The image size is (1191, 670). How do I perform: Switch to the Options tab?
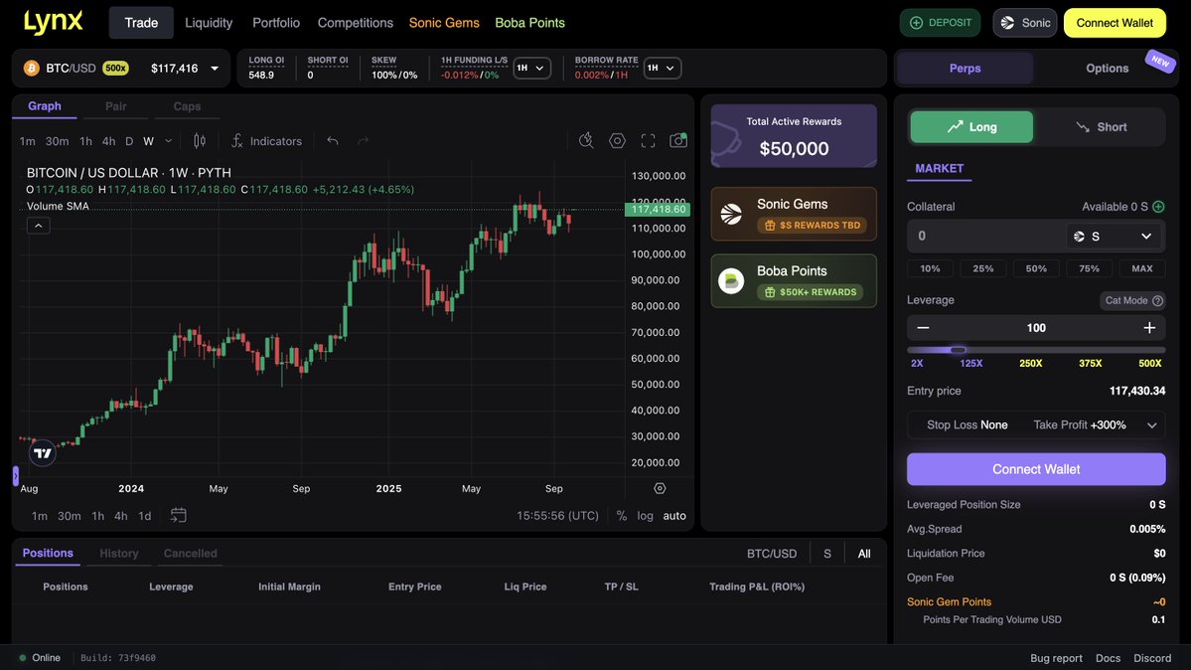tap(1107, 69)
